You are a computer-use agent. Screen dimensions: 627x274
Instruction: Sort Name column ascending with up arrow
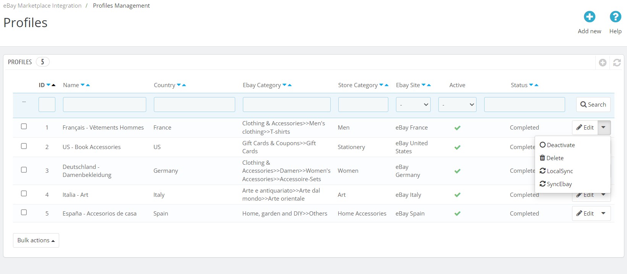click(88, 85)
